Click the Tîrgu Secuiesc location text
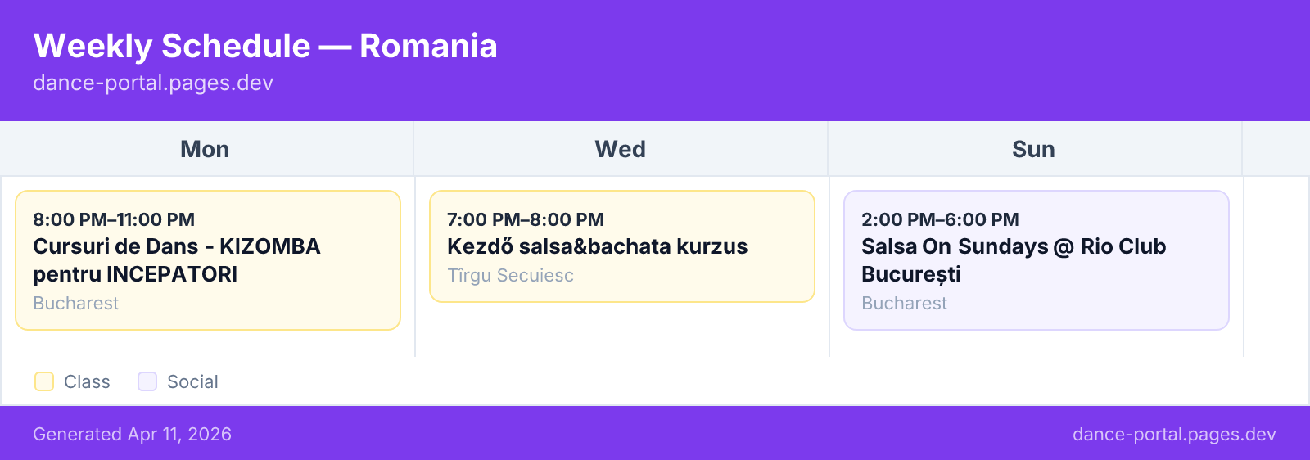The image size is (1310, 460). tap(510, 275)
